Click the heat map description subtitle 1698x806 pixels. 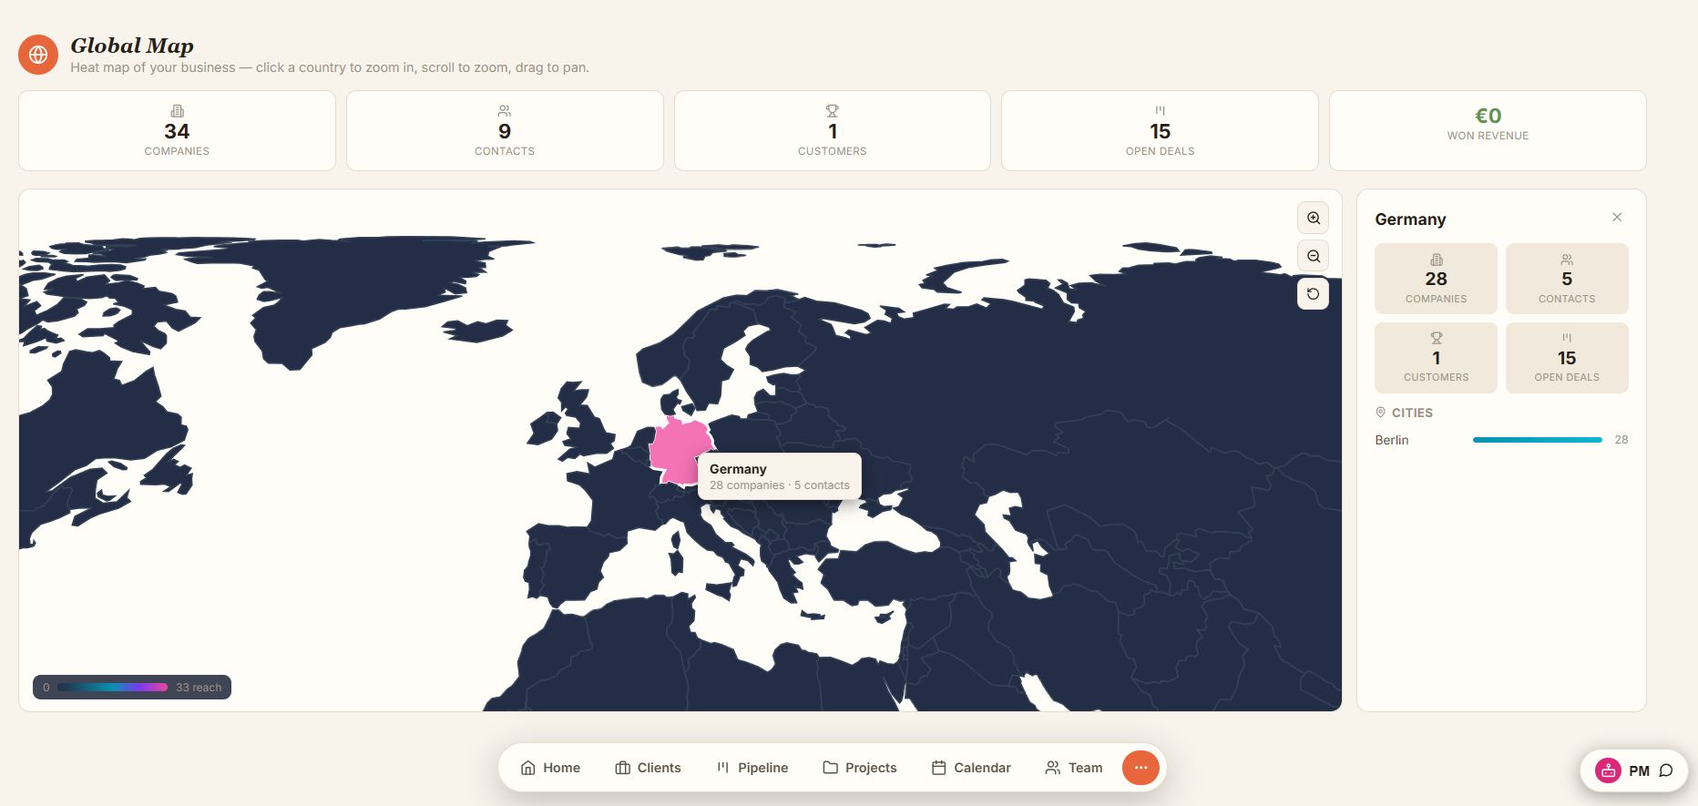330,67
